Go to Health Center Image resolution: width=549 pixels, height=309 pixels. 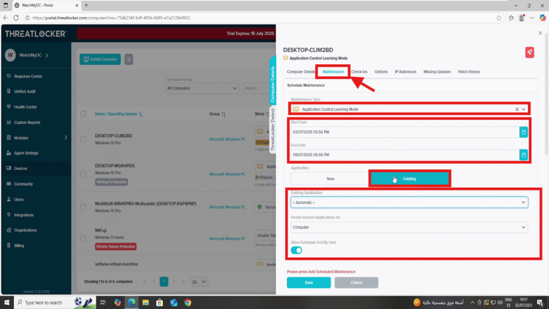tap(25, 107)
